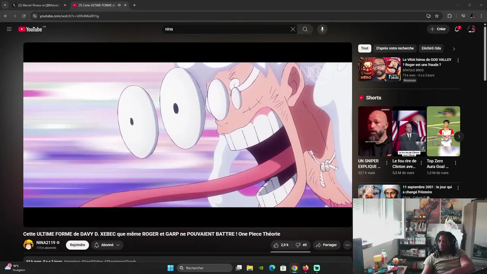Open options for 11 septembre 2001 video

[458, 188]
